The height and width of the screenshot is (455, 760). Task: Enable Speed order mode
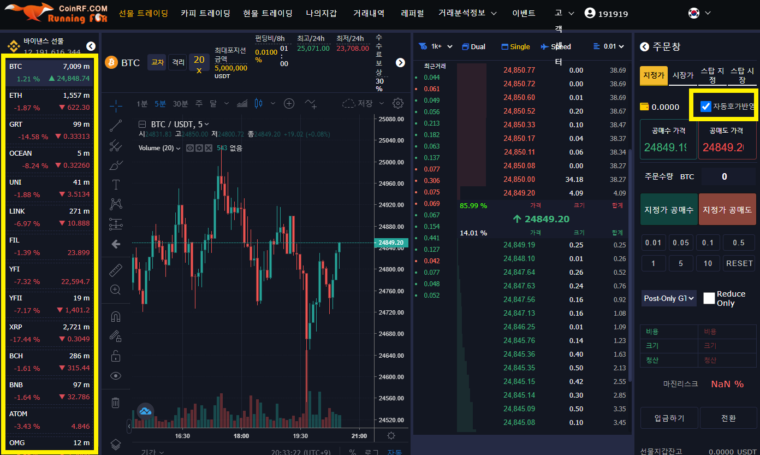click(x=556, y=46)
